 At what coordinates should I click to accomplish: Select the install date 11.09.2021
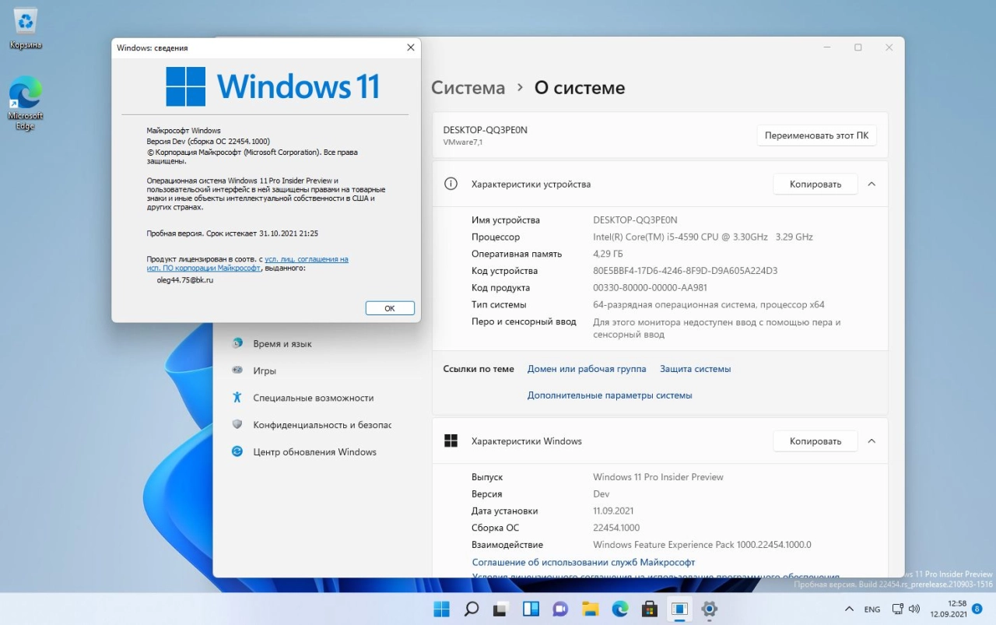(x=613, y=511)
